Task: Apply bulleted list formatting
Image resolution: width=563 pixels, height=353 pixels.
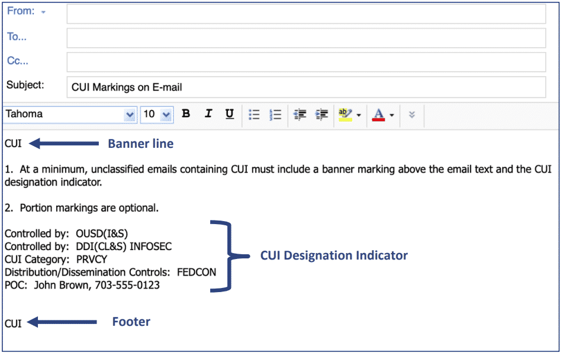Action: coord(254,115)
